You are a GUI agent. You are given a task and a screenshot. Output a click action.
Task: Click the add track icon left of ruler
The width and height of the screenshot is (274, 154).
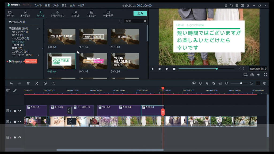click(x=8, y=91)
